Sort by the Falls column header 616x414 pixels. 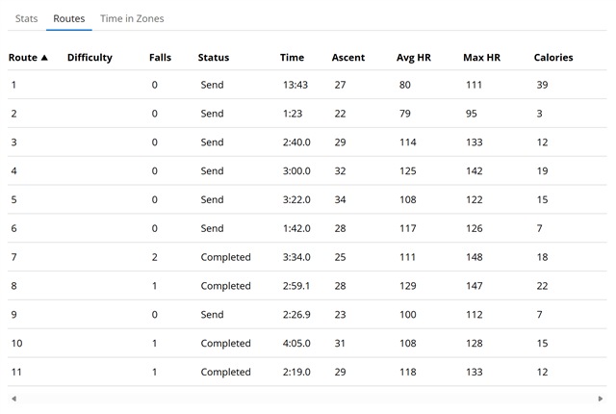161,58
